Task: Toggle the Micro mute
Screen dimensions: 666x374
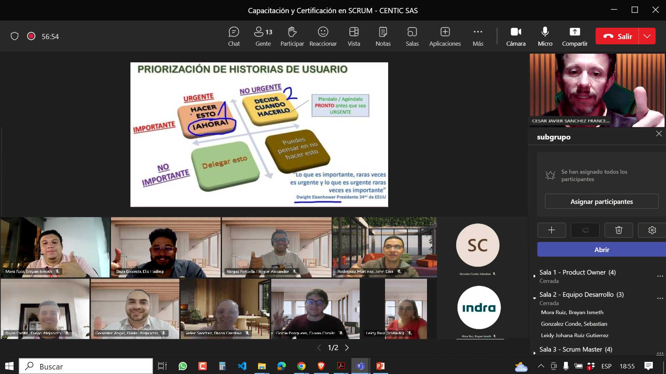Action: (545, 36)
